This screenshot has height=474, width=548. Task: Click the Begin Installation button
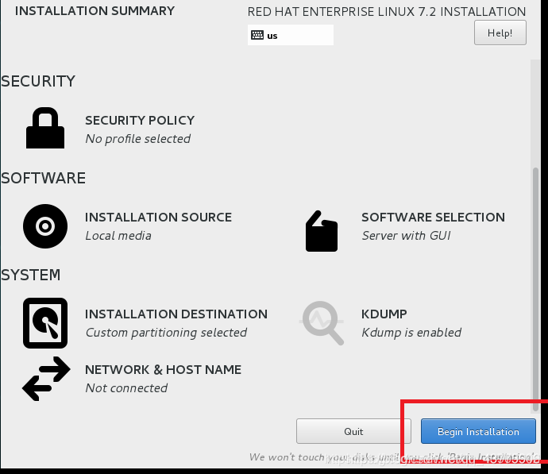tap(478, 431)
